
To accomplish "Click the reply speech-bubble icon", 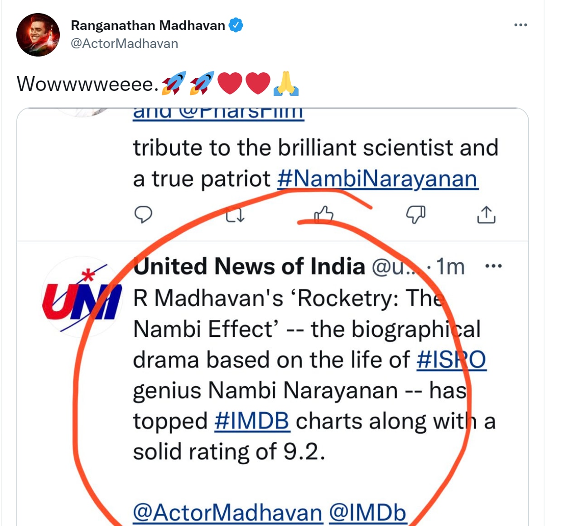I will 143,214.
